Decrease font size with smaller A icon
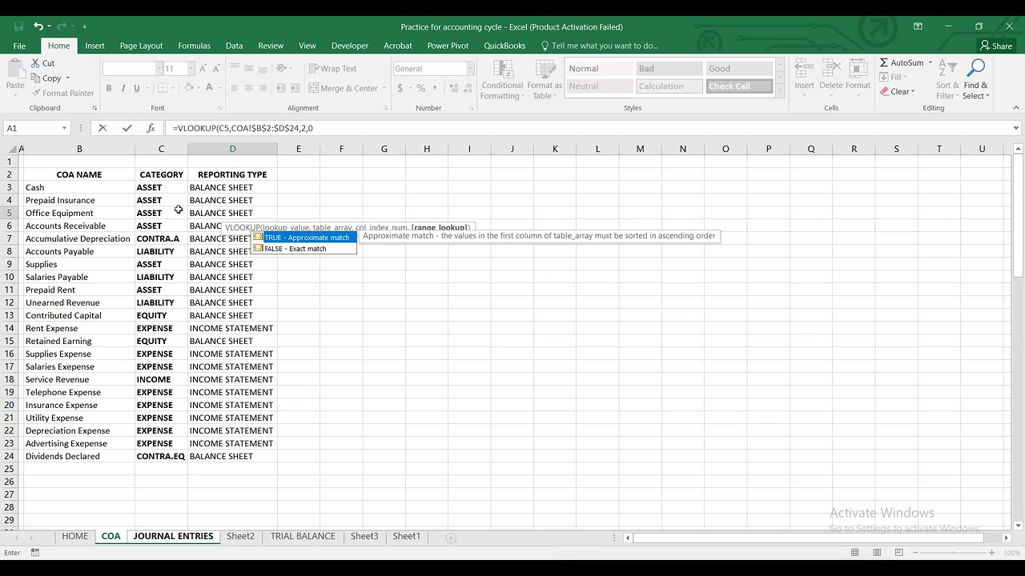Screen dimensions: 1025x576 [x=218, y=69]
